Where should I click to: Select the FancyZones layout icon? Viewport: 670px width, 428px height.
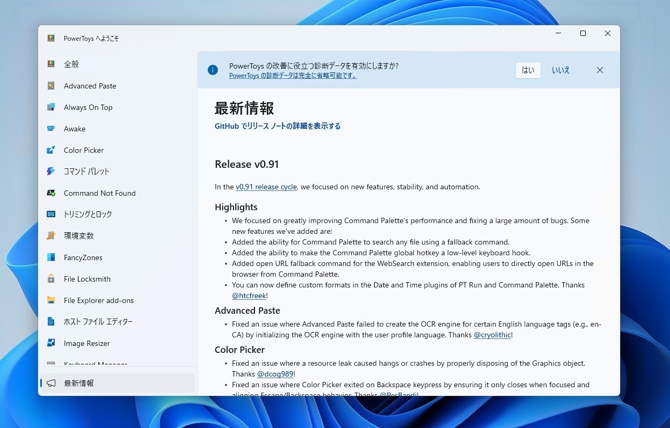pyautogui.click(x=51, y=257)
